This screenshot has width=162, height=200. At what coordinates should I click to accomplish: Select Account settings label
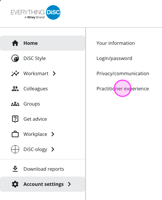point(43,184)
